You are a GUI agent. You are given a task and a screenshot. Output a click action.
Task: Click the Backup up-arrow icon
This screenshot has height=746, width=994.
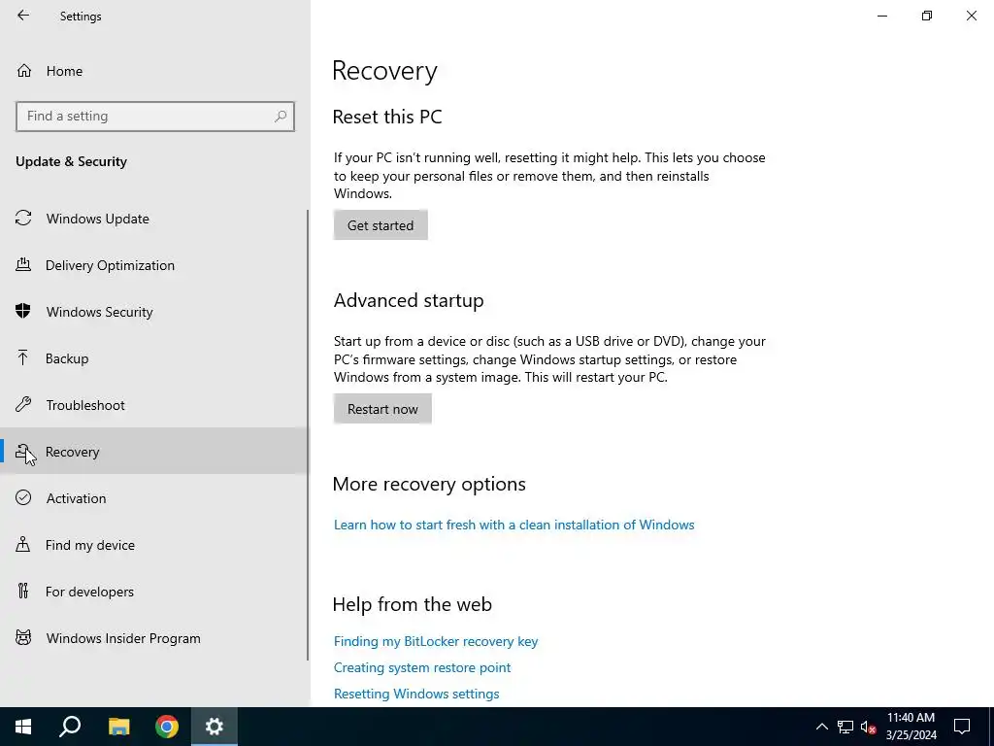pyautogui.click(x=23, y=357)
